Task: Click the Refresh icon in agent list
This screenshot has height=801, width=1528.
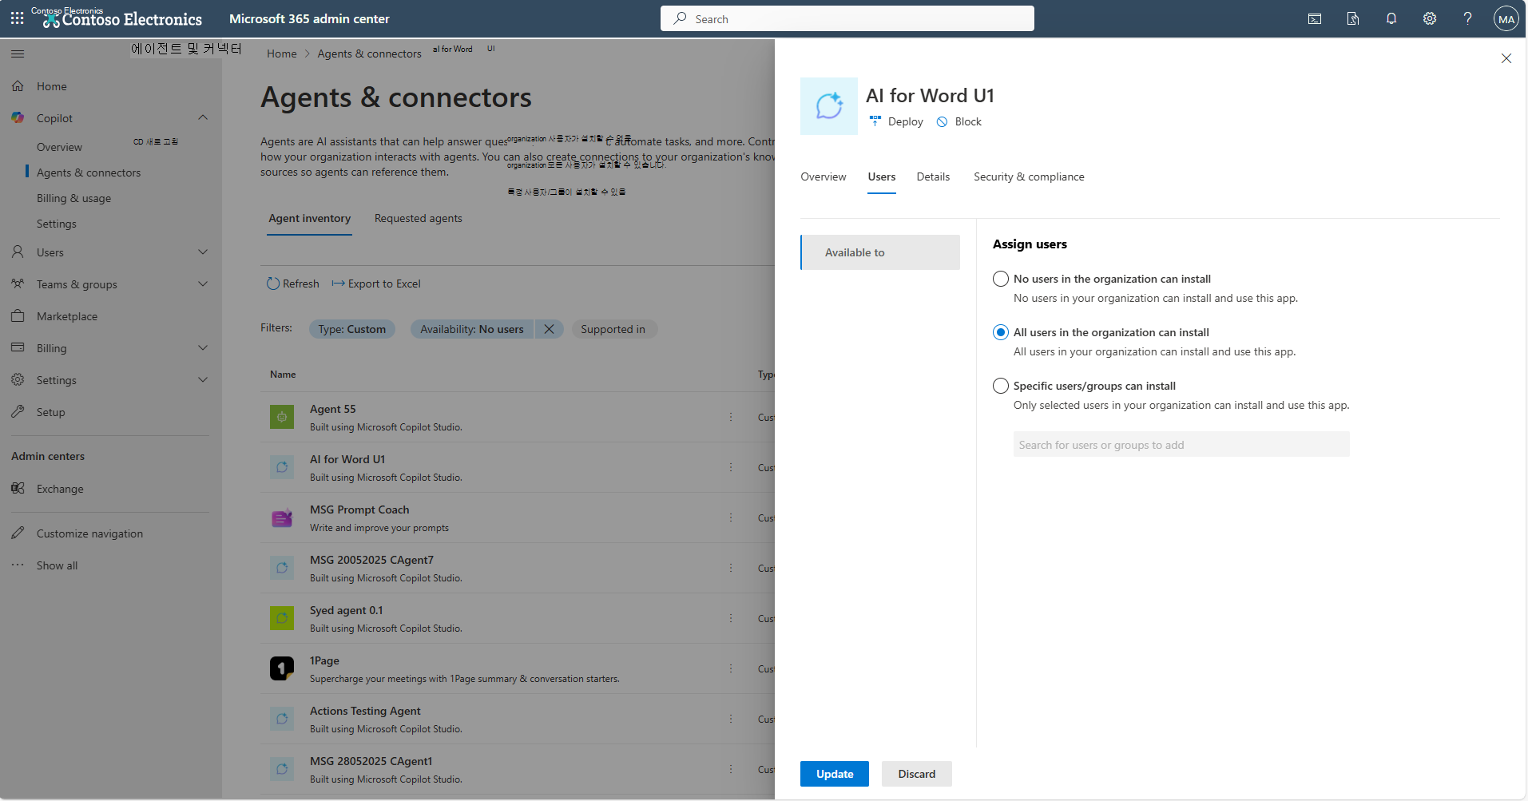Action: [273, 284]
